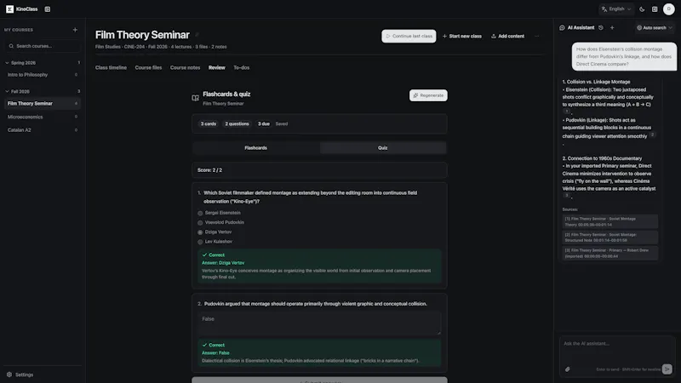Image resolution: width=681 pixels, height=383 pixels.
Task: Click citation marker 3 after Cinéma Vérité text
Action: coord(566,196)
